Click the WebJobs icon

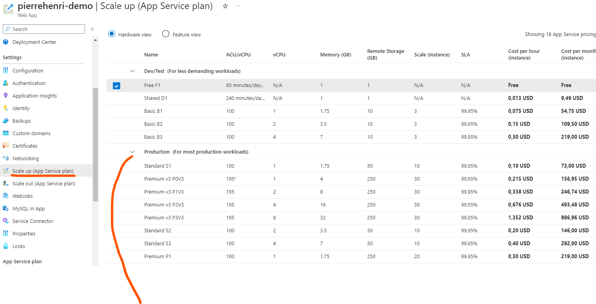click(x=5, y=196)
